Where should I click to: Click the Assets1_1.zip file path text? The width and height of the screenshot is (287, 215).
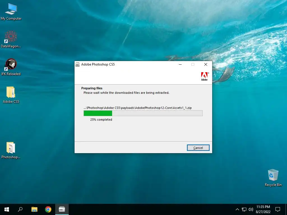(x=137, y=108)
